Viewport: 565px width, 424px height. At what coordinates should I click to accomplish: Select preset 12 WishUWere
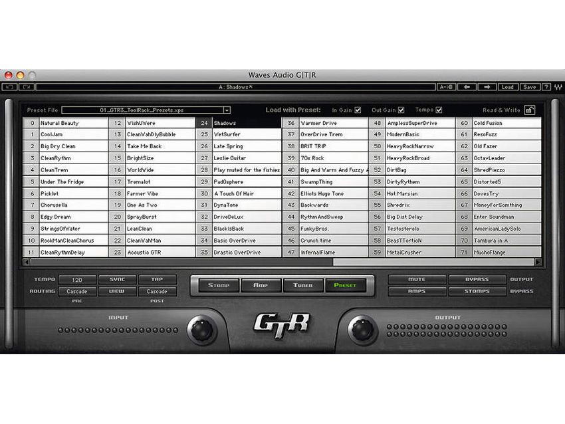pyautogui.click(x=152, y=123)
